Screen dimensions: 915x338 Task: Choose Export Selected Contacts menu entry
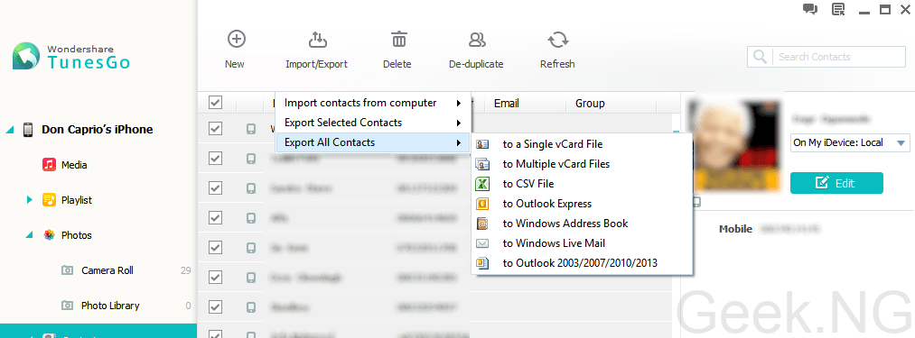click(x=373, y=123)
